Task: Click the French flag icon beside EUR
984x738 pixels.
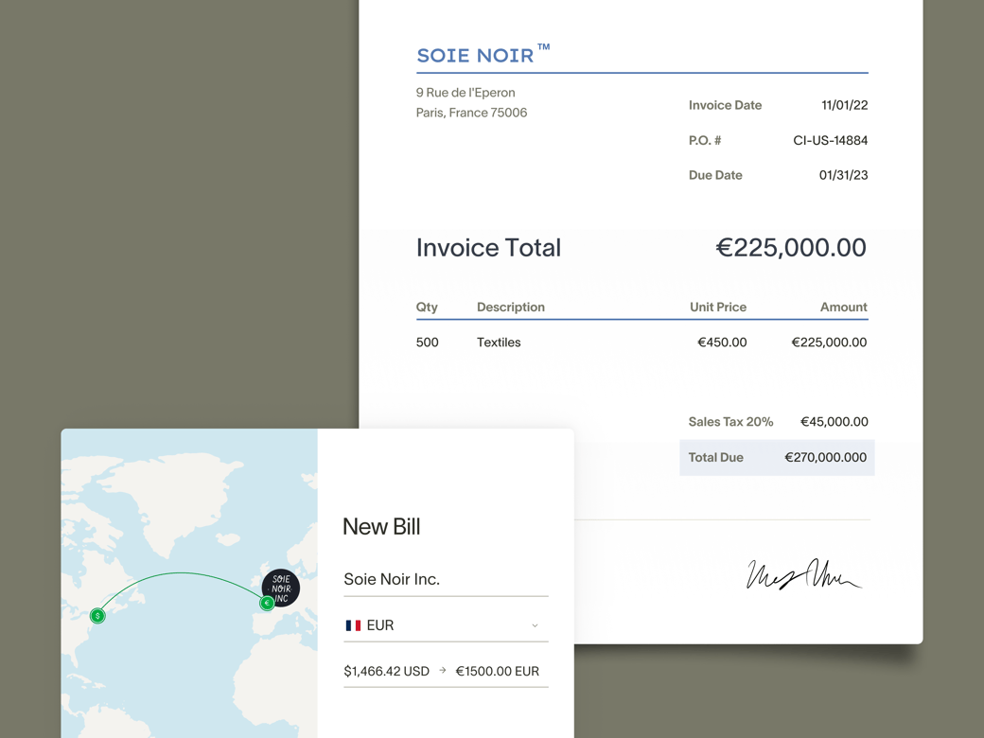Action: click(353, 625)
